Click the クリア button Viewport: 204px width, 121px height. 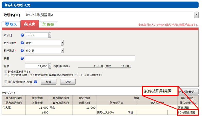[x=68, y=82]
